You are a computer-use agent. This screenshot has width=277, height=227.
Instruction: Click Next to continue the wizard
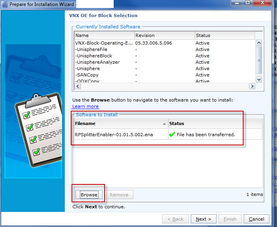[x=203, y=219]
